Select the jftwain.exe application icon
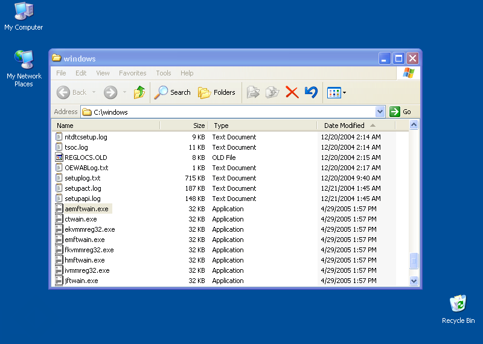 point(59,280)
